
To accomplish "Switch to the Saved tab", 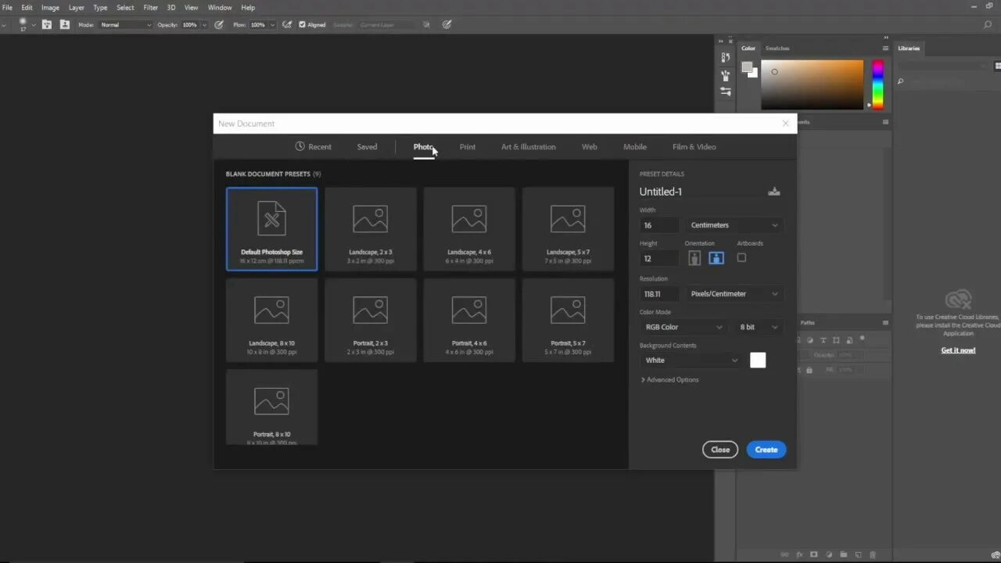I will tap(367, 147).
